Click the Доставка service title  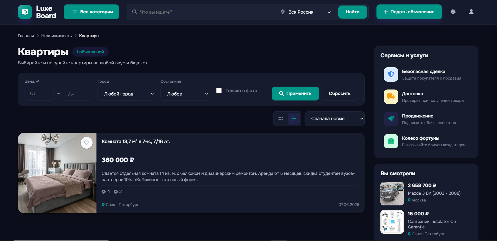point(413,94)
